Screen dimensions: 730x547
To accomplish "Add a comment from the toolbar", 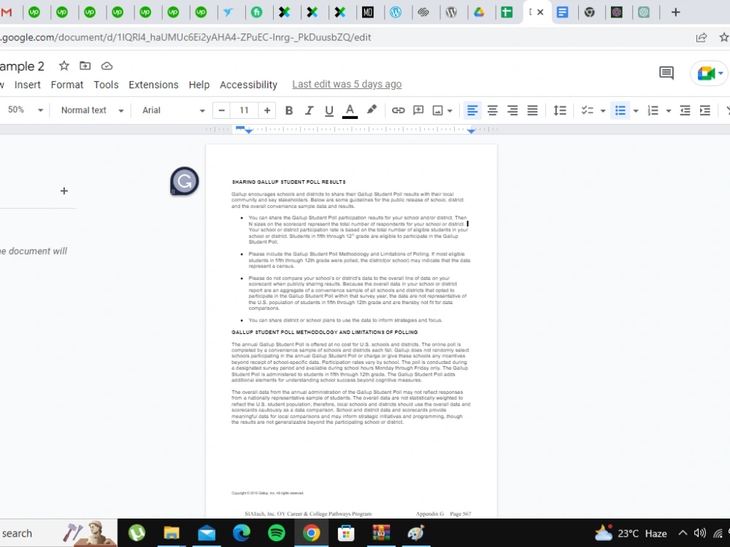I will click(x=418, y=110).
